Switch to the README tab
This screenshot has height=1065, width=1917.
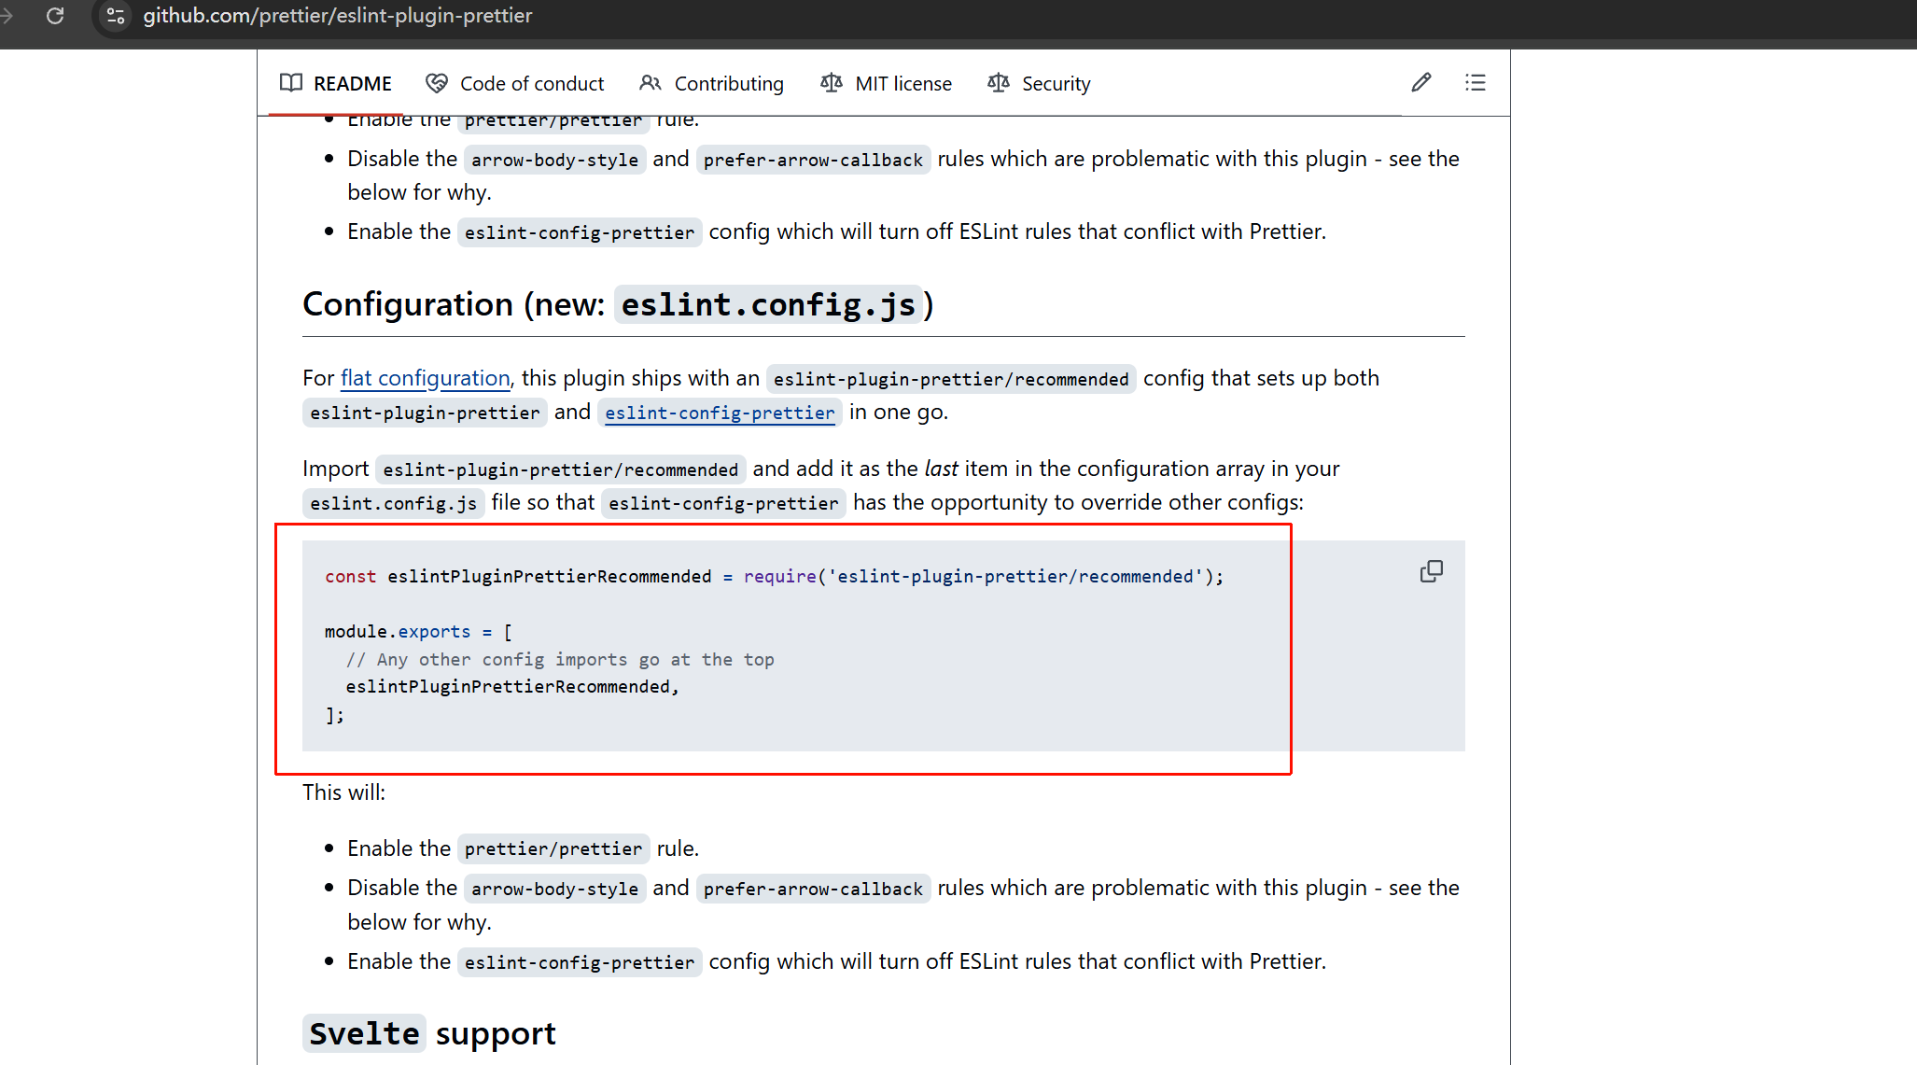(x=352, y=84)
